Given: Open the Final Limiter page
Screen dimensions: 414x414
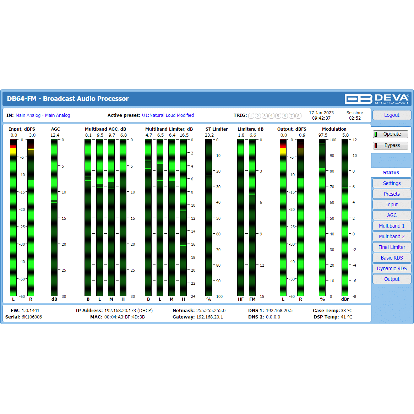Looking at the screenshot, I should [392, 247].
